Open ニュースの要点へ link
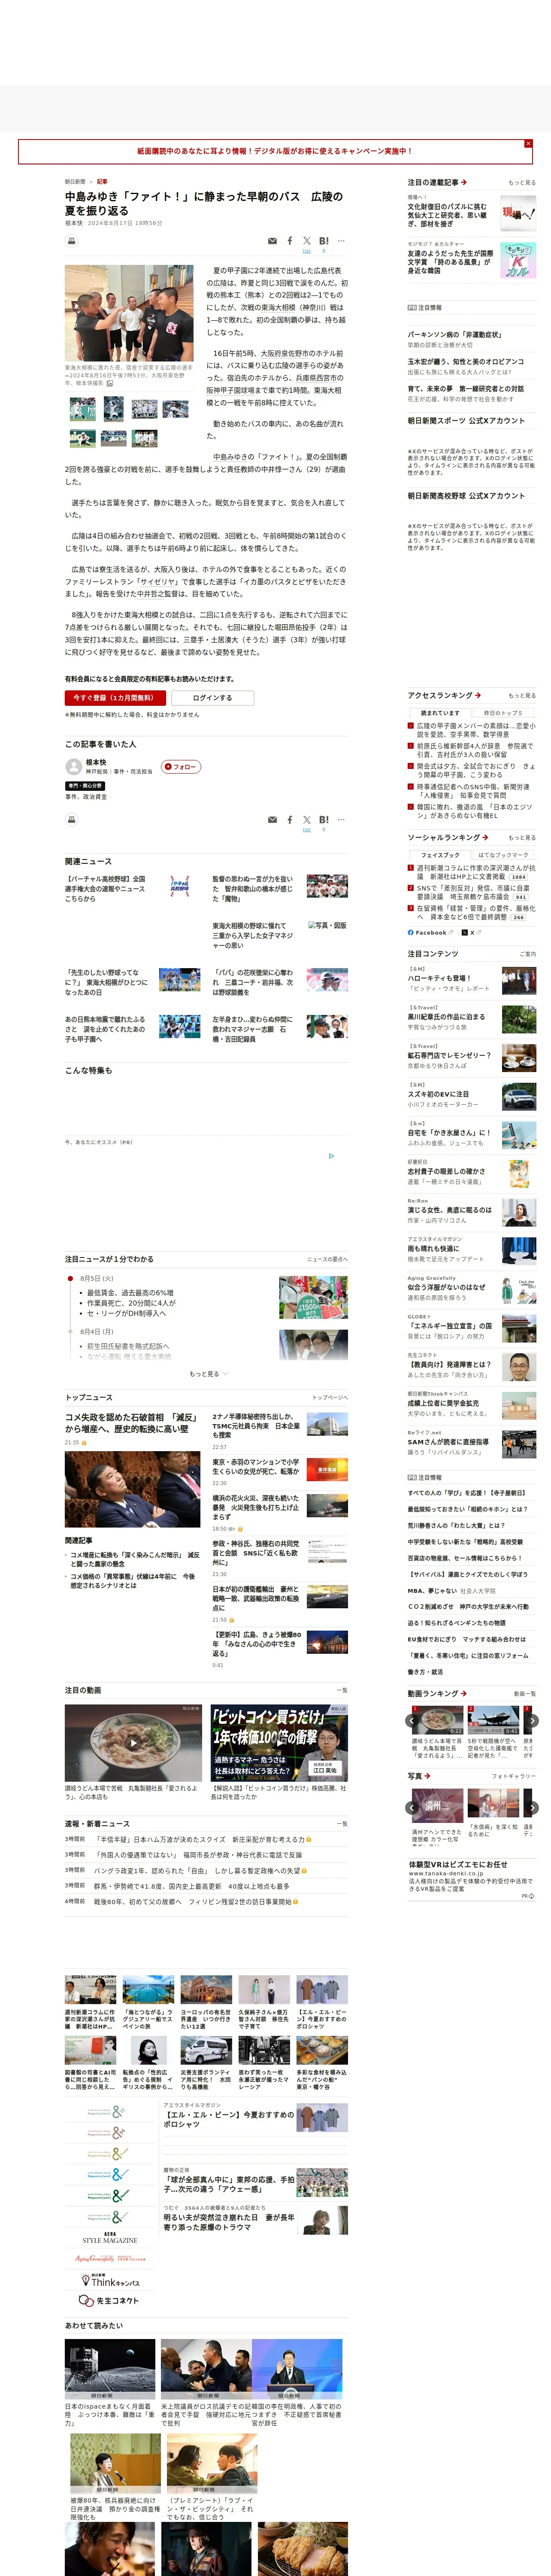 coord(327,1259)
